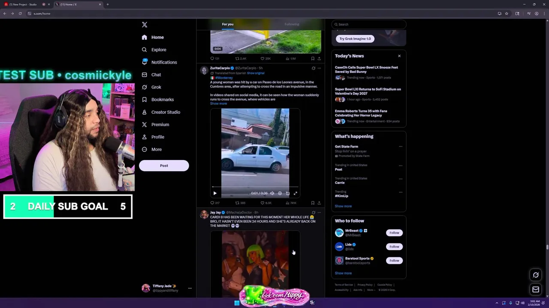Mute the ZuritaCarpio video volume

272,193
